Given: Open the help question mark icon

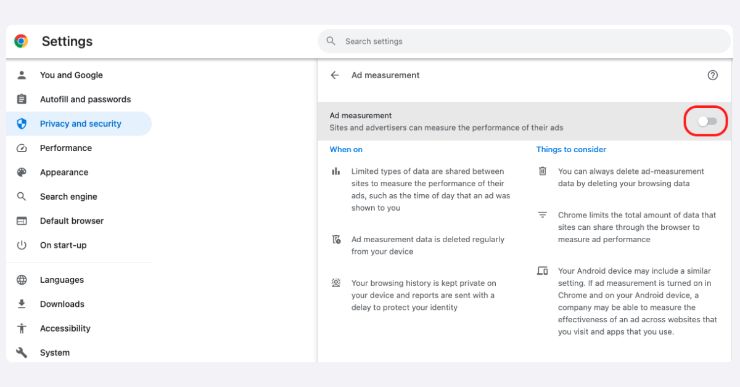Looking at the screenshot, I should [x=712, y=75].
